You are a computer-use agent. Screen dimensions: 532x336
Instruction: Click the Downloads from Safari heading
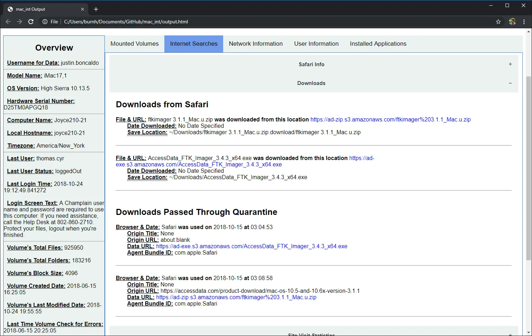pyautogui.click(x=162, y=104)
